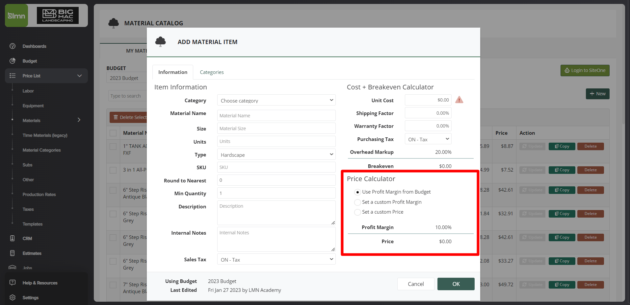This screenshot has width=630, height=305.
Task: Click the Big Mac Landscaping logo
Action: tap(58, 15)
